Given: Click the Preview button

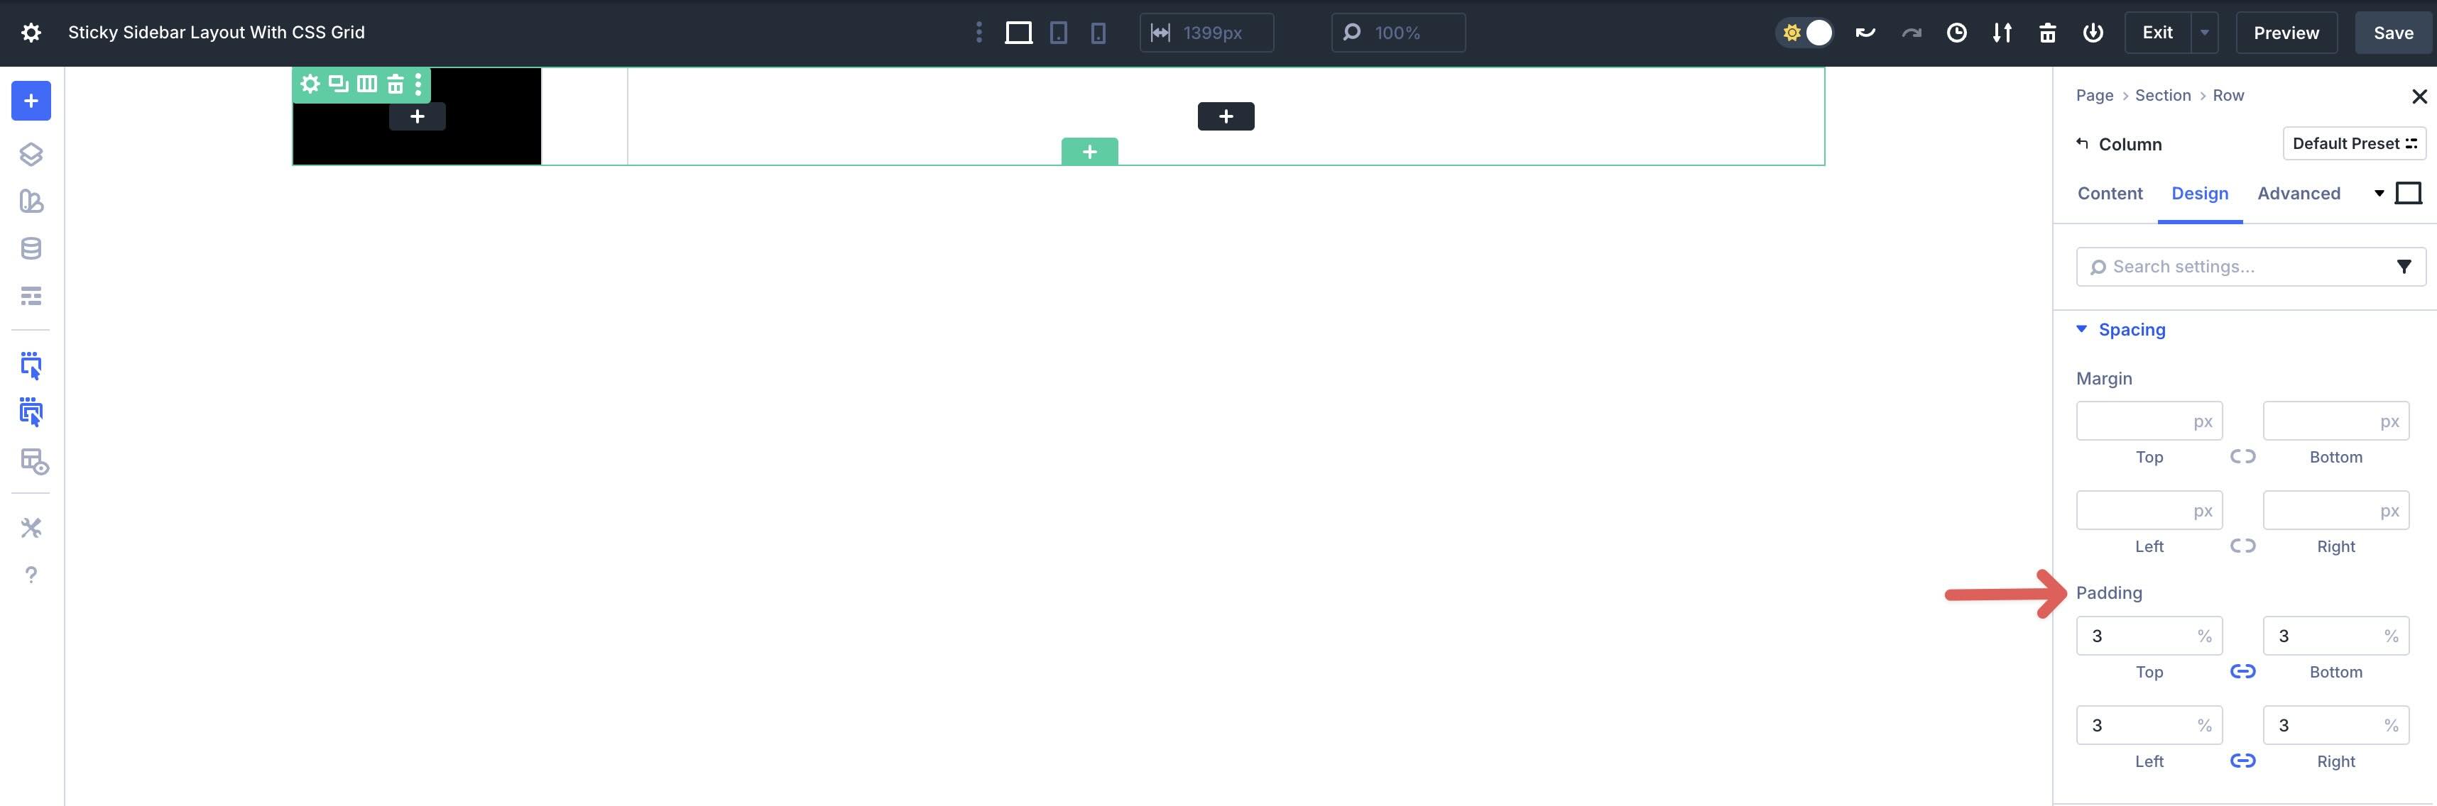Looking at the screenshot, I should 2286,31.
